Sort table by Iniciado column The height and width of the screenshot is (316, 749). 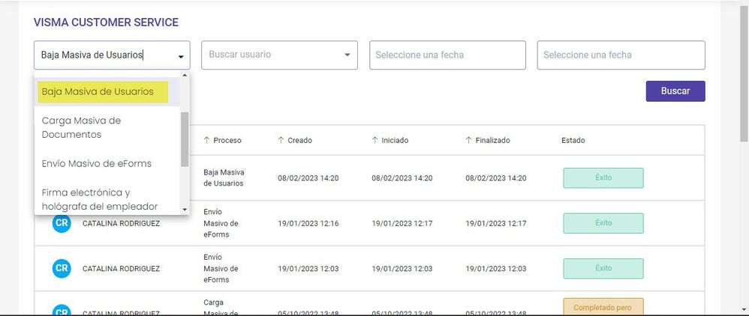pos(390,141)
